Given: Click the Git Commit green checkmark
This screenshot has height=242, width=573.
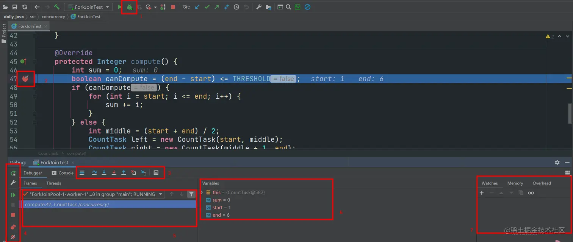Looking at the screenshot, I should 207,7.
